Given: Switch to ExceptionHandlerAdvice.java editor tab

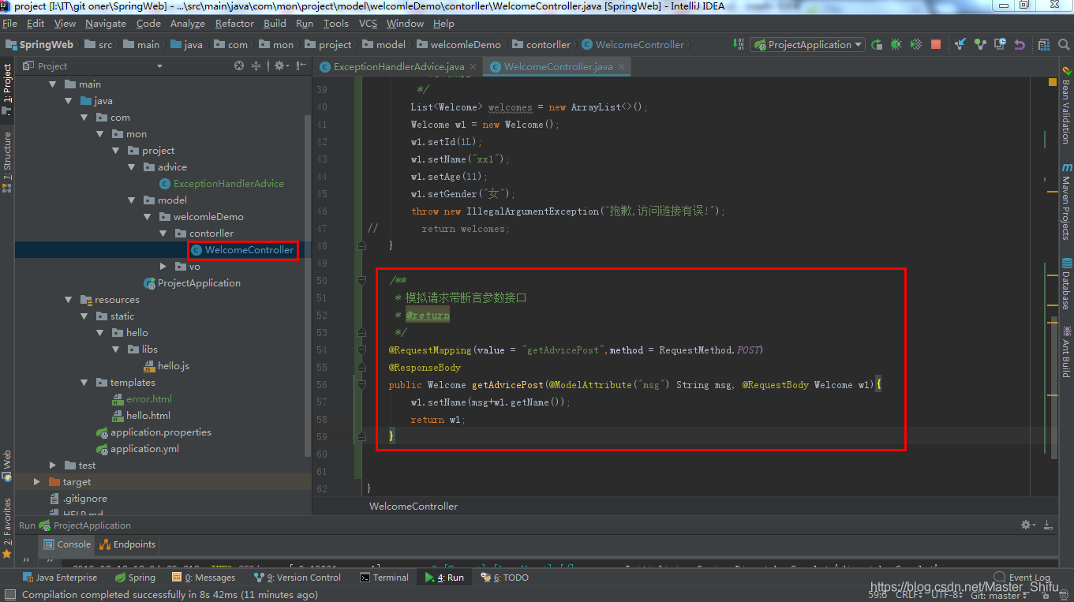Looking at the screenshot, I should click(399, 67).
